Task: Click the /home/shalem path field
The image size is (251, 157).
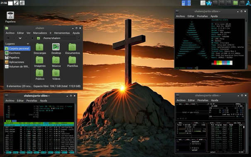Action: coord(58,38)
